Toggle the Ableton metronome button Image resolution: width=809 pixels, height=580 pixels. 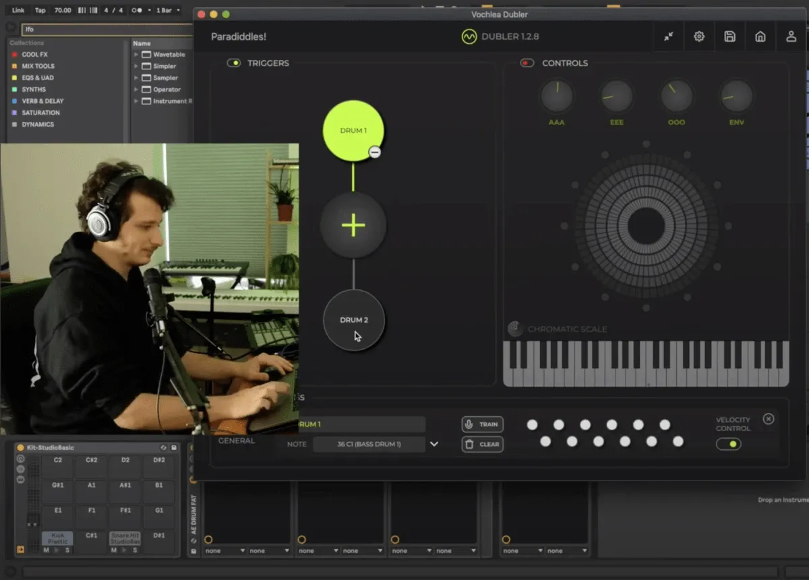pyautogui.click(x=136, y=10)
